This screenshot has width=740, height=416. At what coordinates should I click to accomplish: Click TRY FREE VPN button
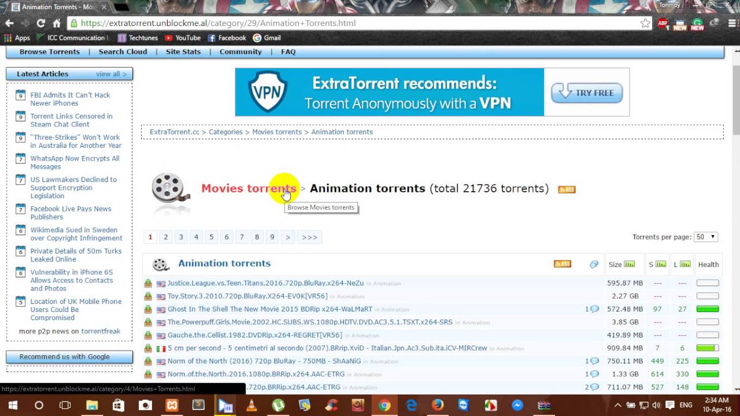pos(586,92)
